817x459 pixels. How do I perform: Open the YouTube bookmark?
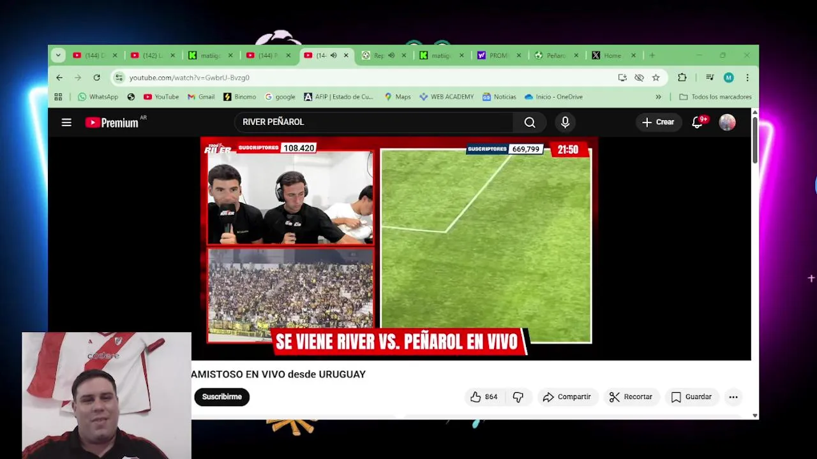coord(161,97)
